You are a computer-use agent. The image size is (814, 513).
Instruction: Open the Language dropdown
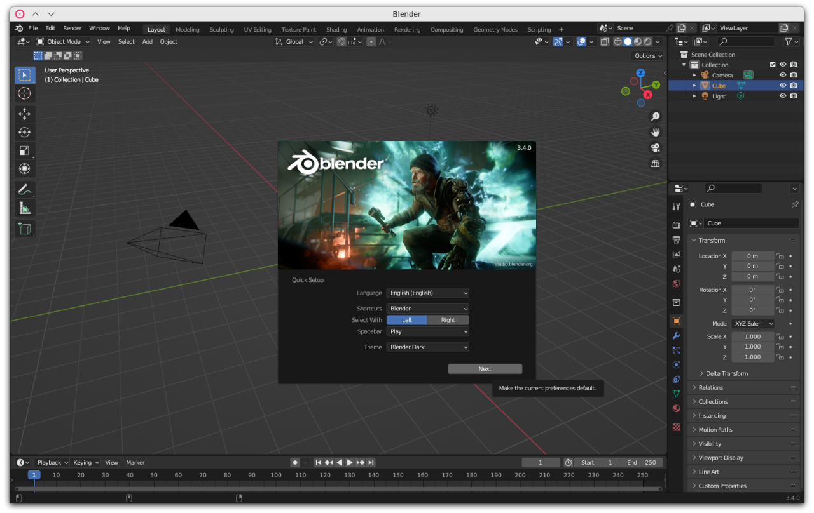[428, 293]
